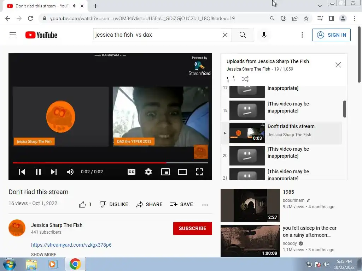Reload the page
This screenshot has height=271, width=362.
[30, 18]
